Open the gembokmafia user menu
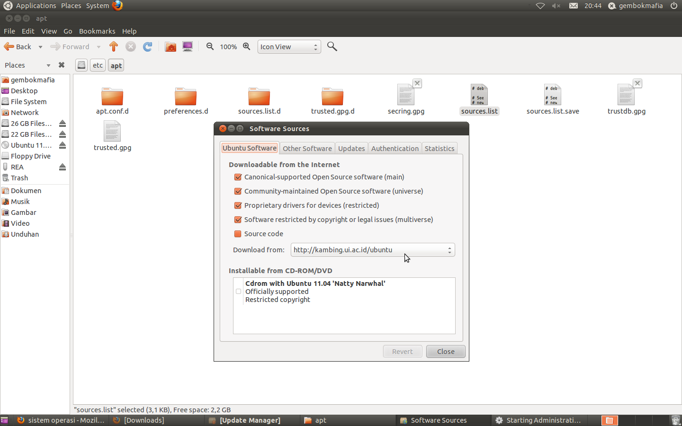 [636, 6]
